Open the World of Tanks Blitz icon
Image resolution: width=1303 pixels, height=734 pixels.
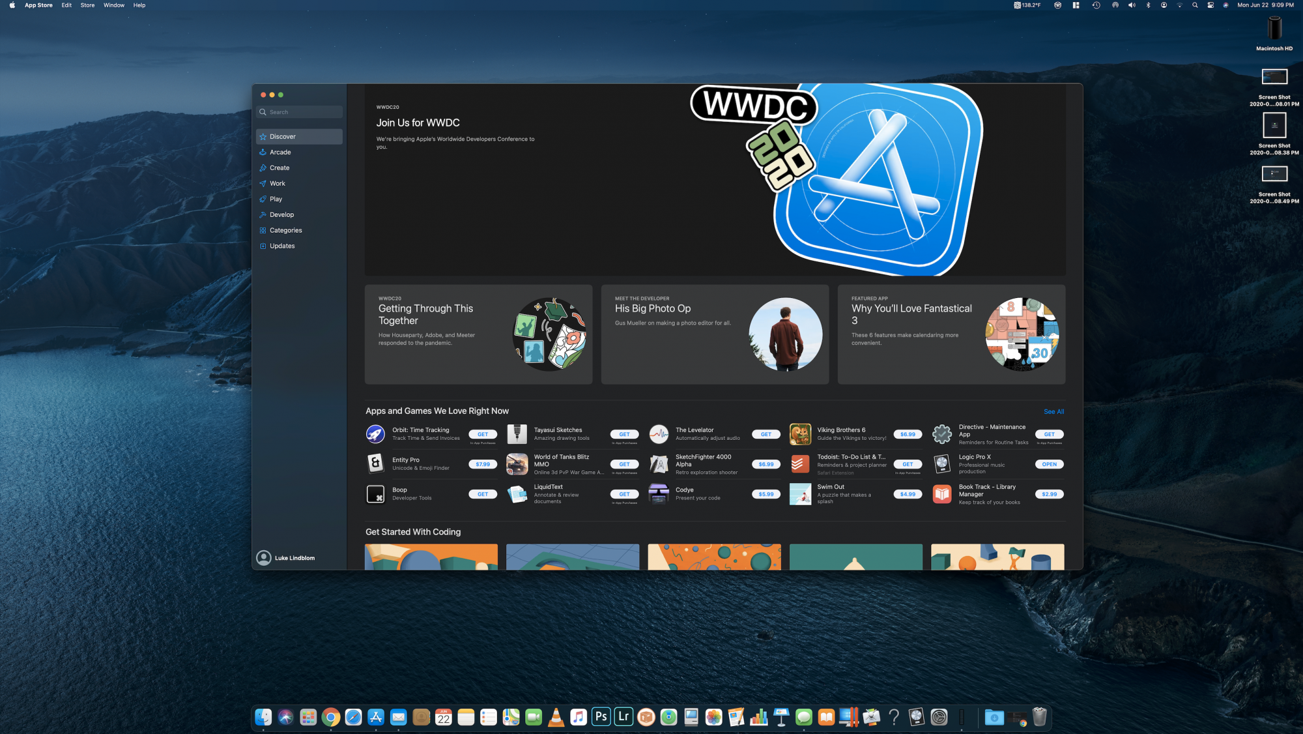pyautogui.click(x=517, y=463)
